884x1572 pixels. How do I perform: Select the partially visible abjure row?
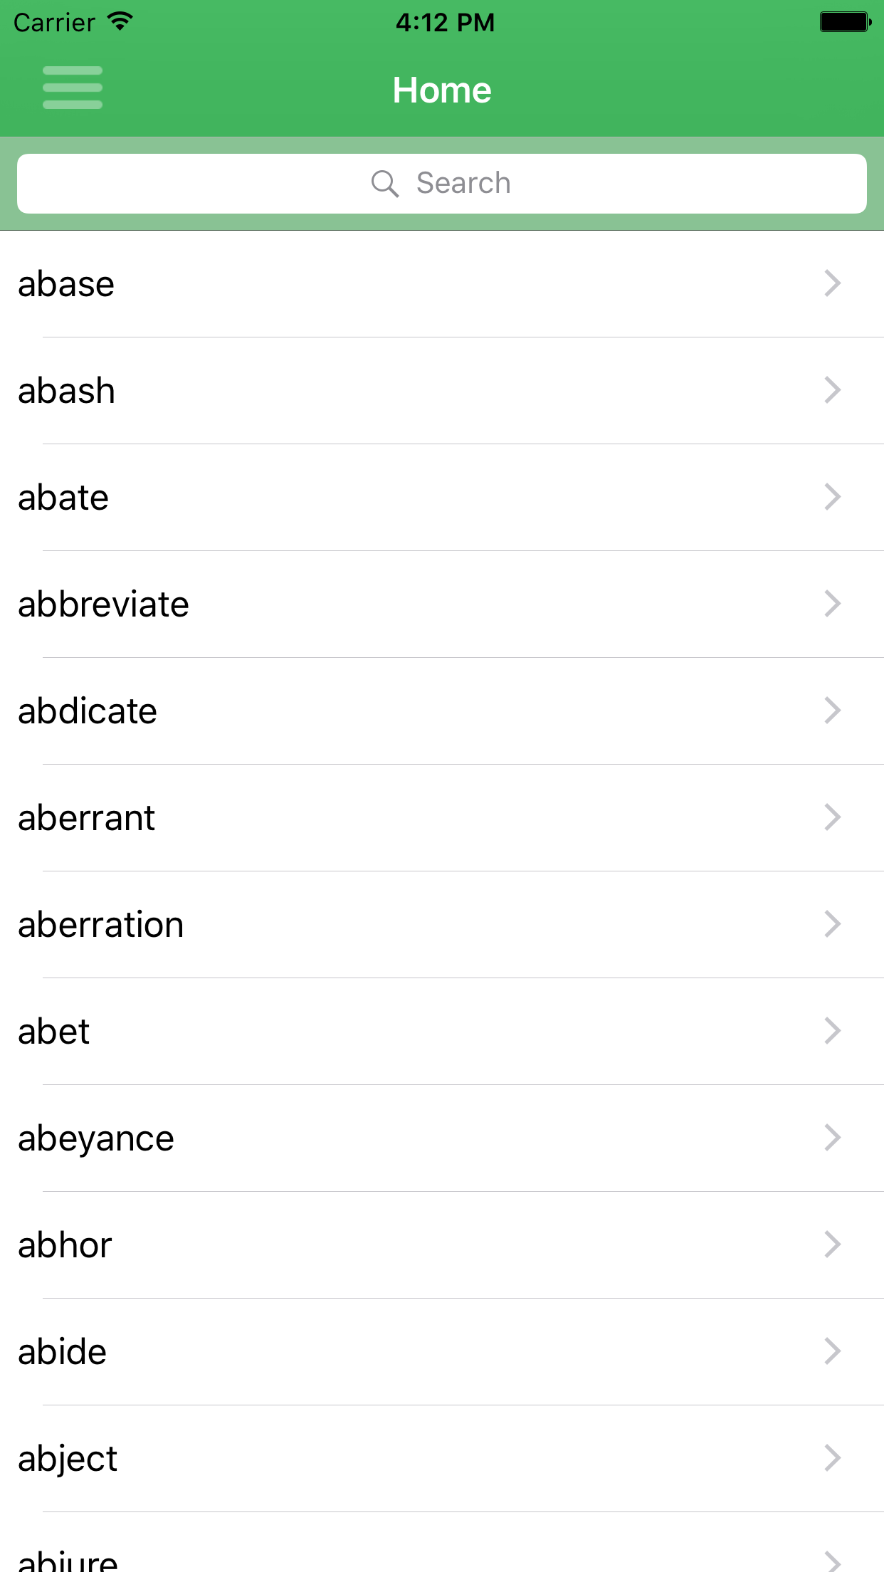click(442, 1543)
